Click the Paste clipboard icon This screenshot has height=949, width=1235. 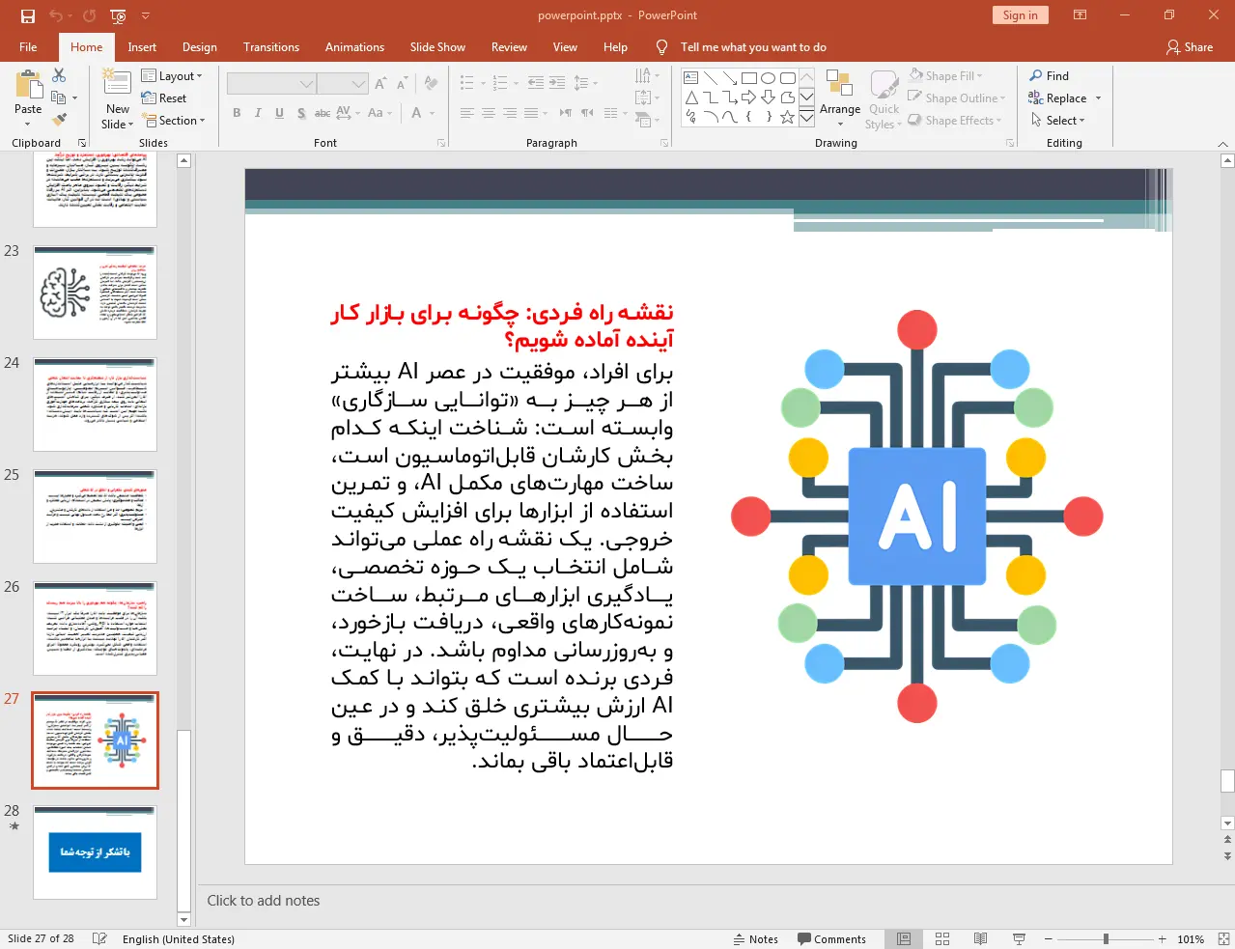[x=28, y=86]
